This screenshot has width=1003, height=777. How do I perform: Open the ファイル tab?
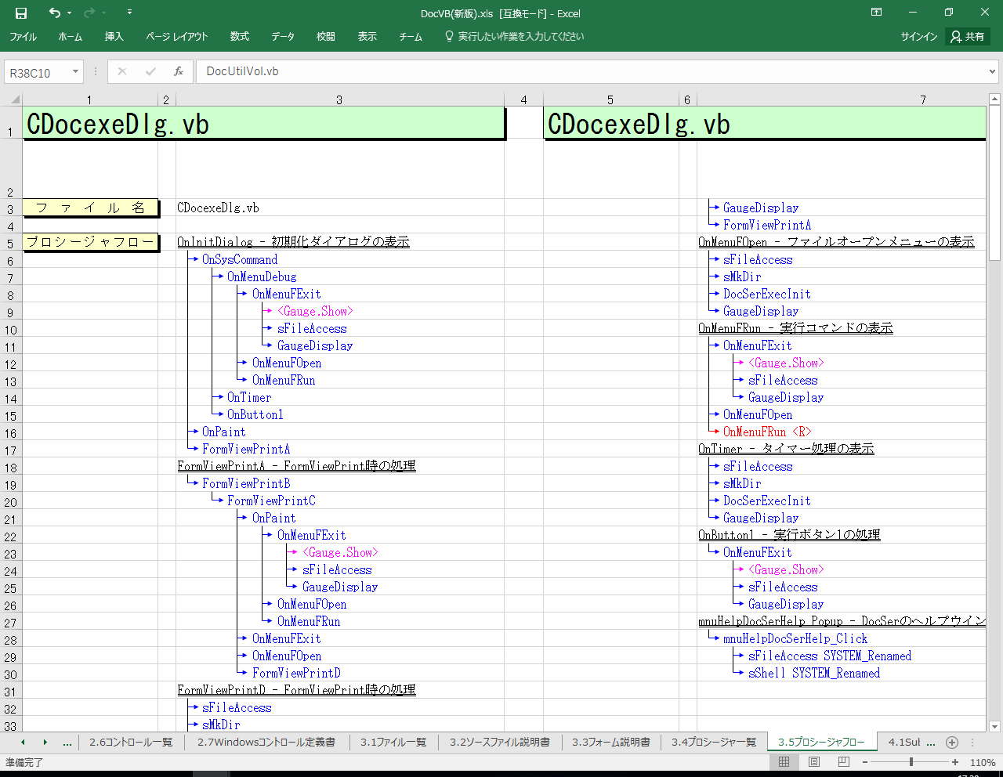point(23,37)
